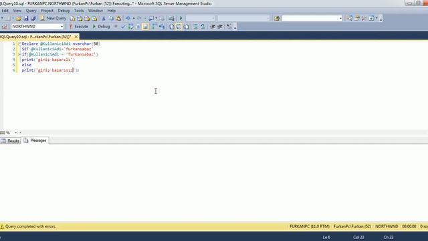The width and height of the screenshot is (428, 241).
Task: Close the SQLQuery10.sql tab
Action: [76, 37]
